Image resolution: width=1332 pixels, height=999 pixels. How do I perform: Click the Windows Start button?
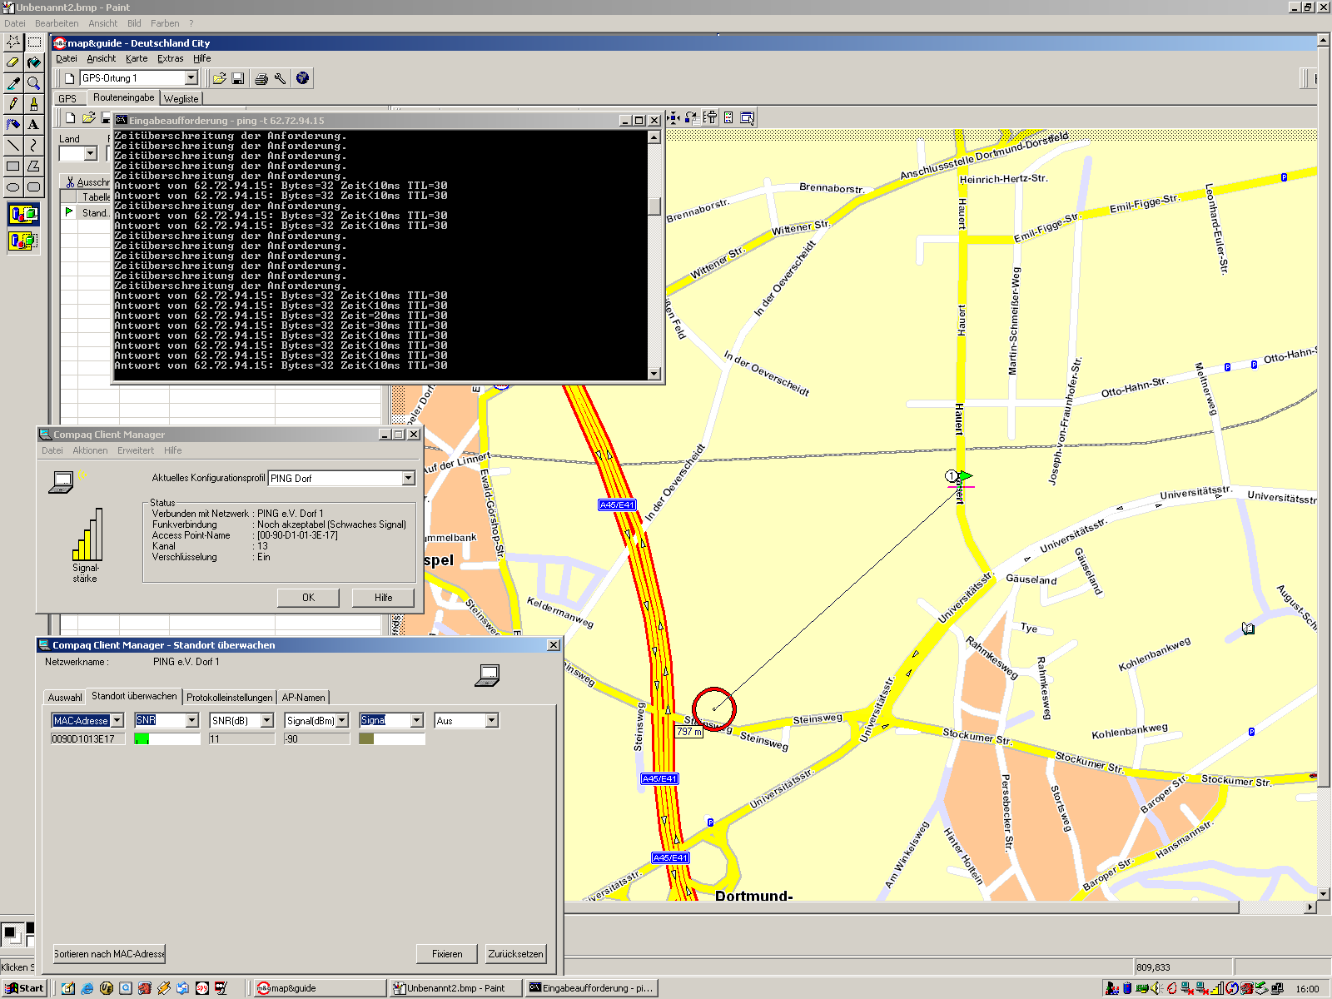click(x=25, y=988)
